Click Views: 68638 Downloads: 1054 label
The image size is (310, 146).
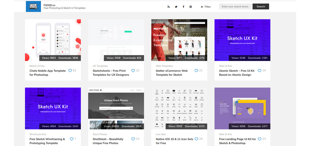pyautogui.click(x=122, y=126)
